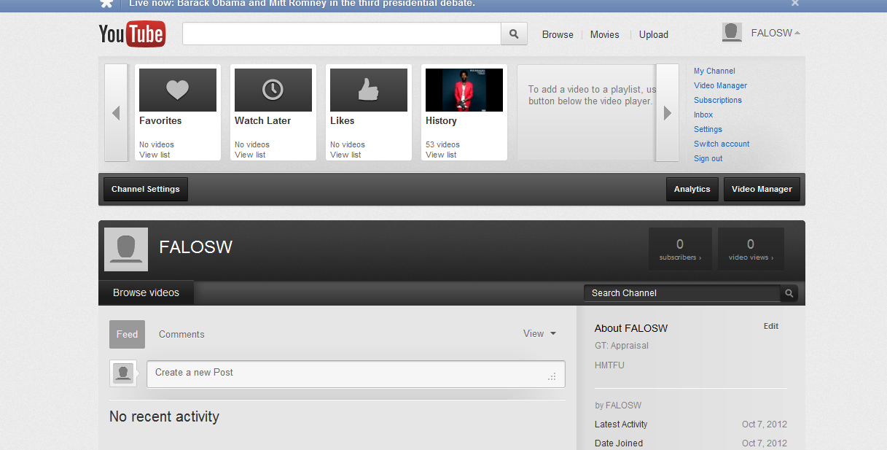Click the main YouTube search field
The width and height of the screenshot is (887, 450).
click(x=342, y=34)
